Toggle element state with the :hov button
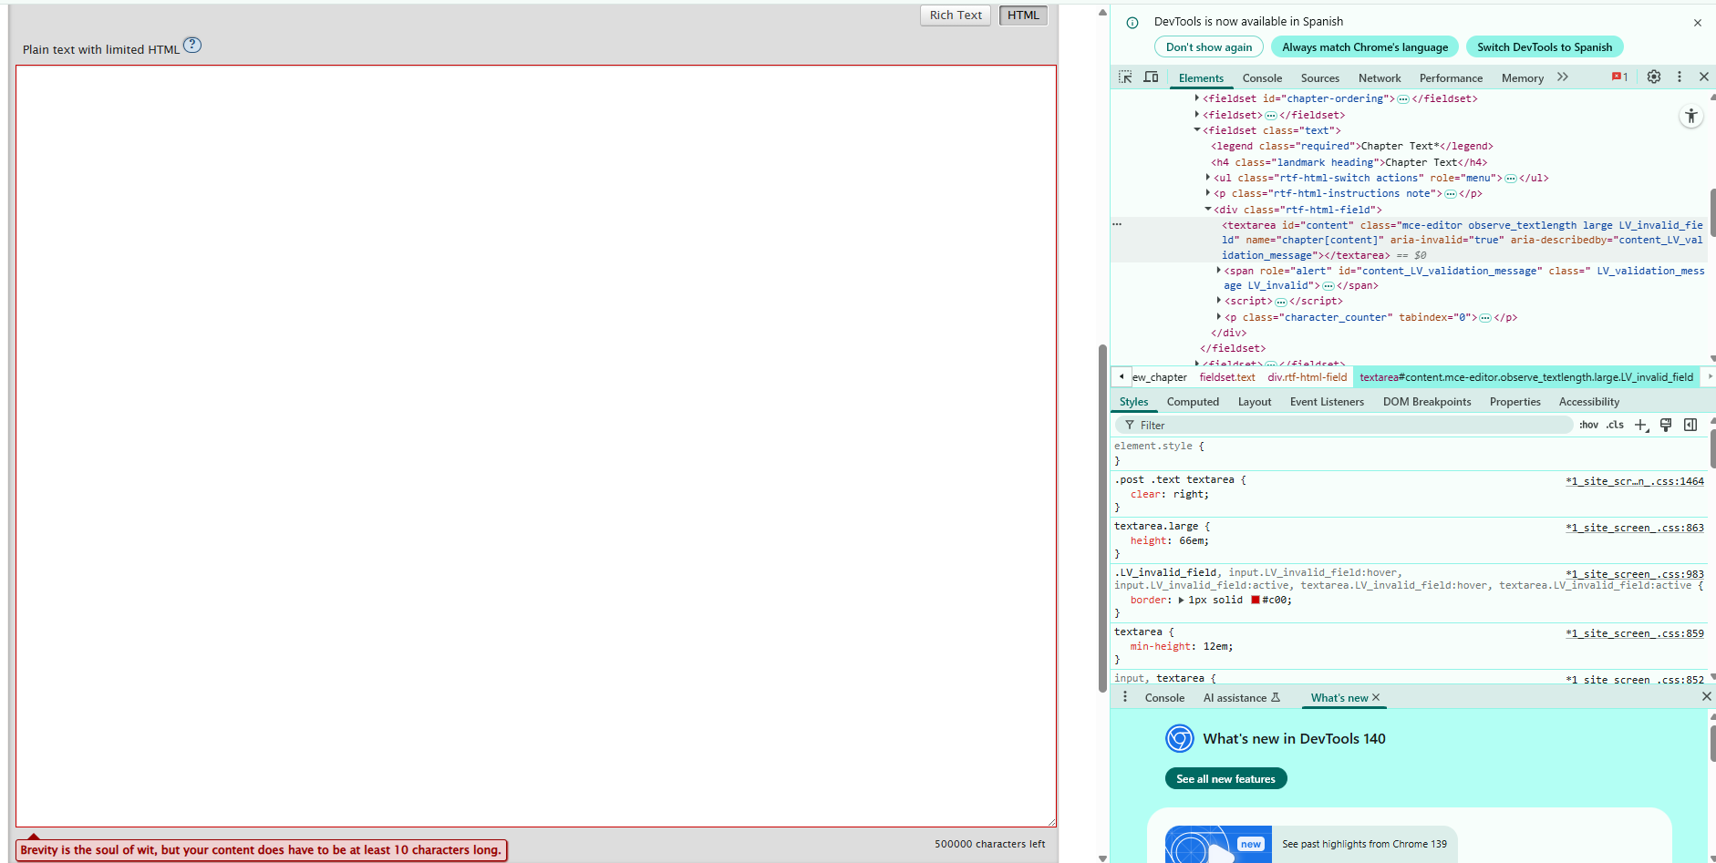Screen dimensions: 1716x863 click(1589, 426)
